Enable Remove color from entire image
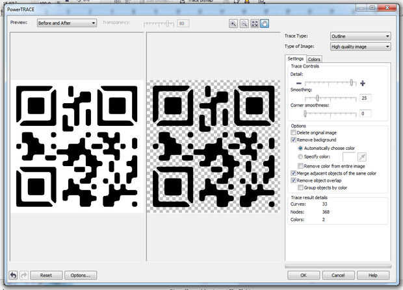 (x=300, y=166)
